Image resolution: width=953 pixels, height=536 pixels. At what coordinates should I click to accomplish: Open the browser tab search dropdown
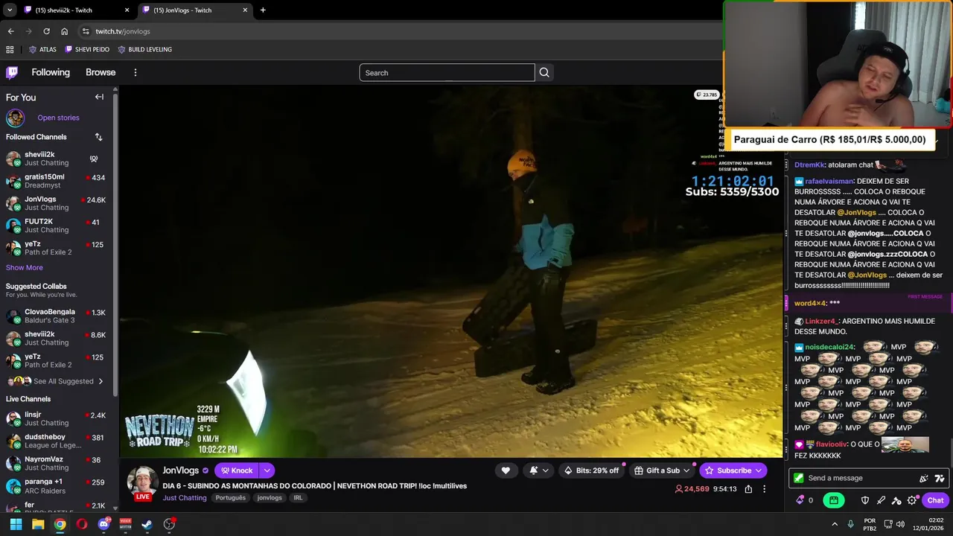(9, 10)
